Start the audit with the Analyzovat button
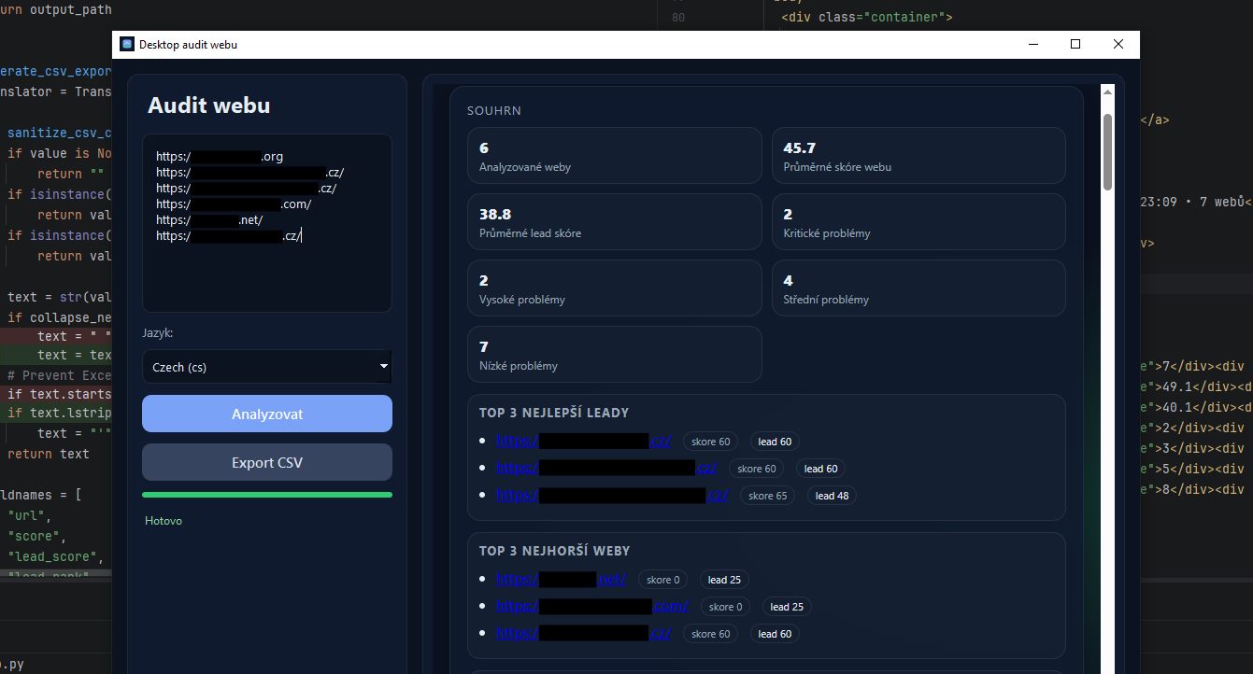 coord(267,414)
